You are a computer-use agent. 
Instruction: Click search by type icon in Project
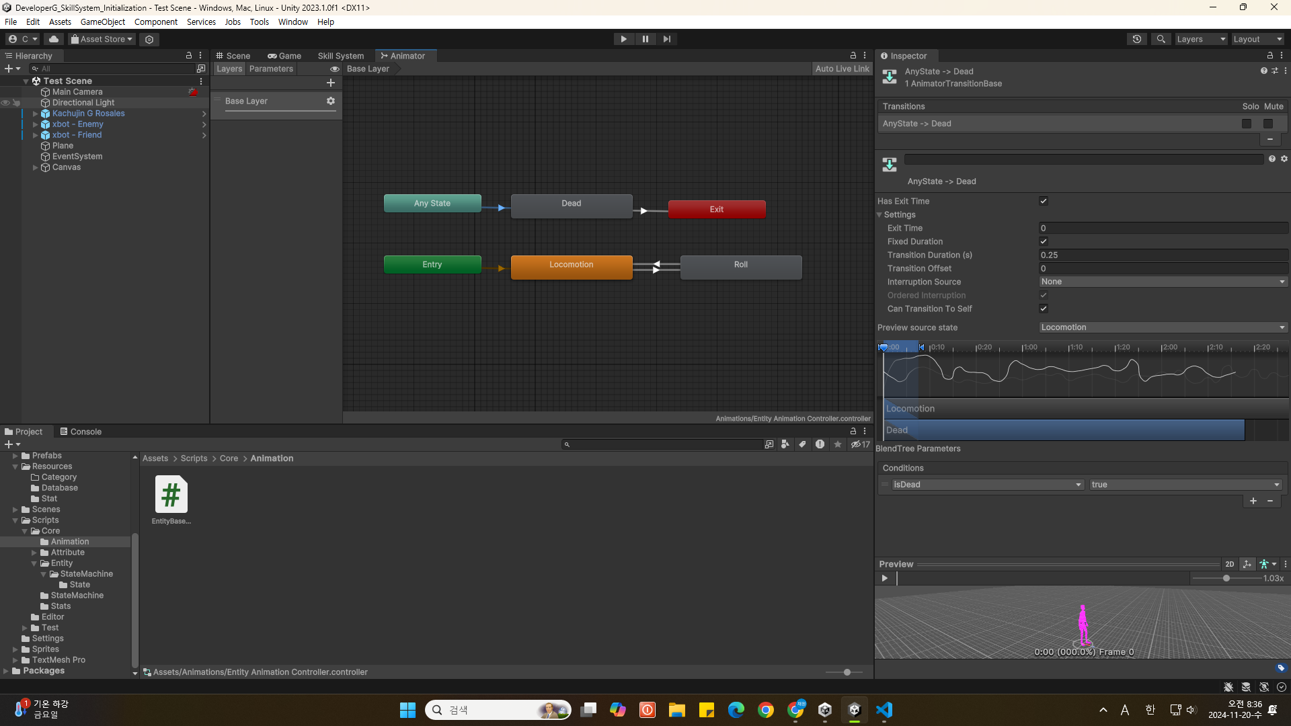pyautogui.click(x=785, y=444)
